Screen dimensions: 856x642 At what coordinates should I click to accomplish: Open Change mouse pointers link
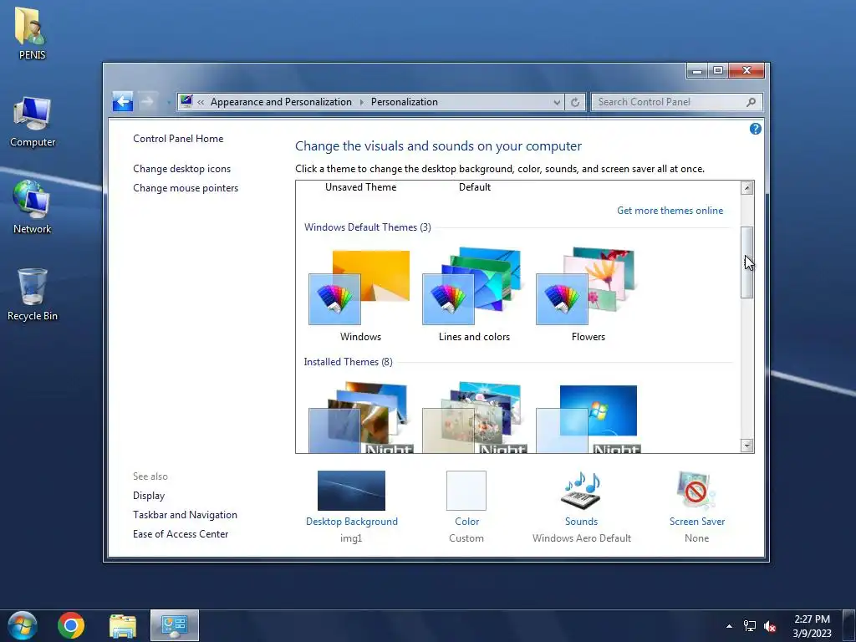(186, 188)
